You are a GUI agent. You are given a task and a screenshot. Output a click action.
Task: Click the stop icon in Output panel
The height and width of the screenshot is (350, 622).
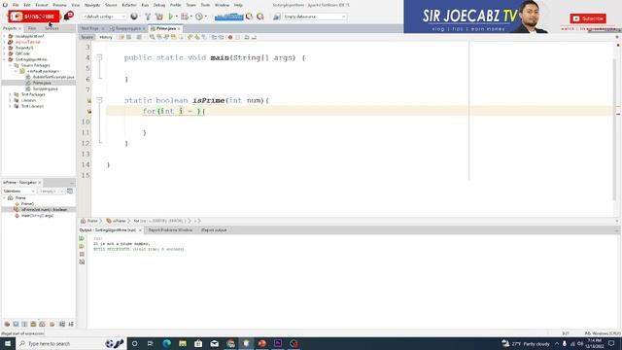point(82,254)
